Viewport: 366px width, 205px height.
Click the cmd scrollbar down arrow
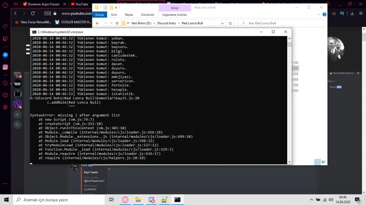pos(289,162)
